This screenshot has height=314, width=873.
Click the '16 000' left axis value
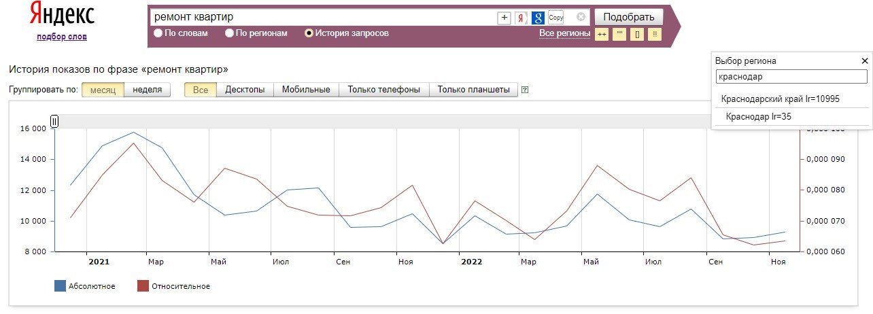click(33, 128)
